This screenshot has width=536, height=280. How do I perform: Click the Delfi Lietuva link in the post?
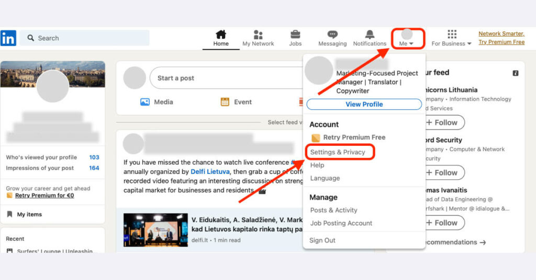pos(210,171)
